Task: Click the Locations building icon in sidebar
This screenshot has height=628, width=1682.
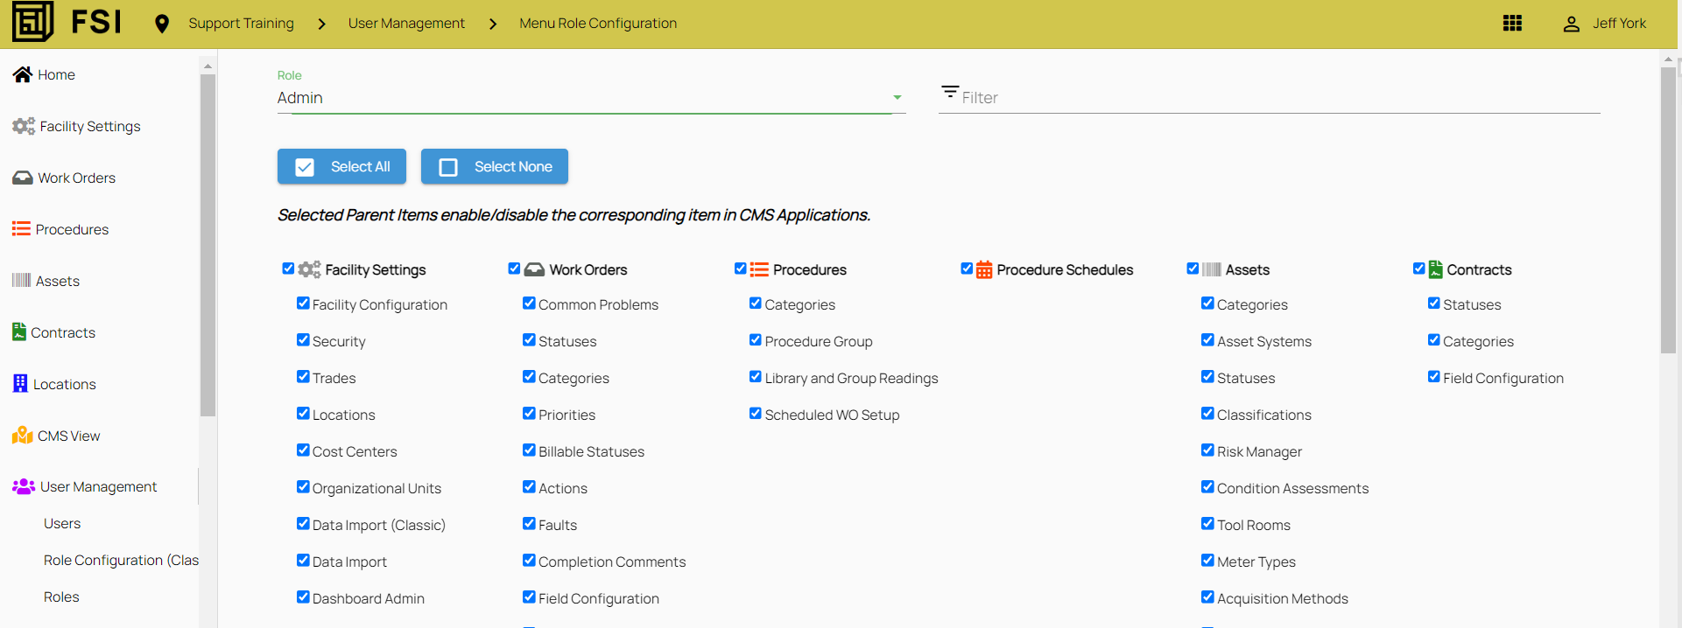Action: coord(20,384)
